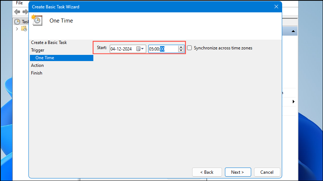Expand the Task Scheduler Library tree node

click(x=16, y=29)
